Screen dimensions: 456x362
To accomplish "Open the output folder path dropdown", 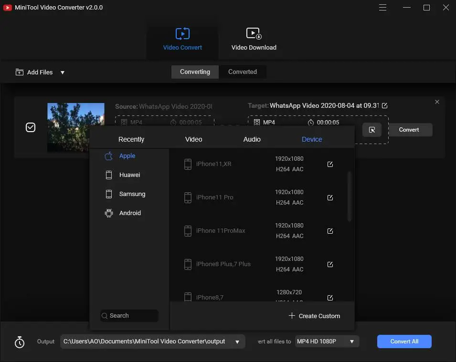I will (237, 341).
